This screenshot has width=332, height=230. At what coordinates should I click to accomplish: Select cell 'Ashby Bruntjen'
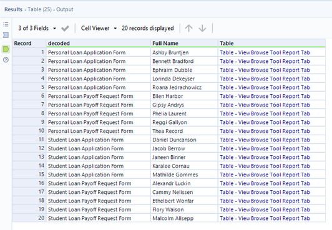(184, 52)
